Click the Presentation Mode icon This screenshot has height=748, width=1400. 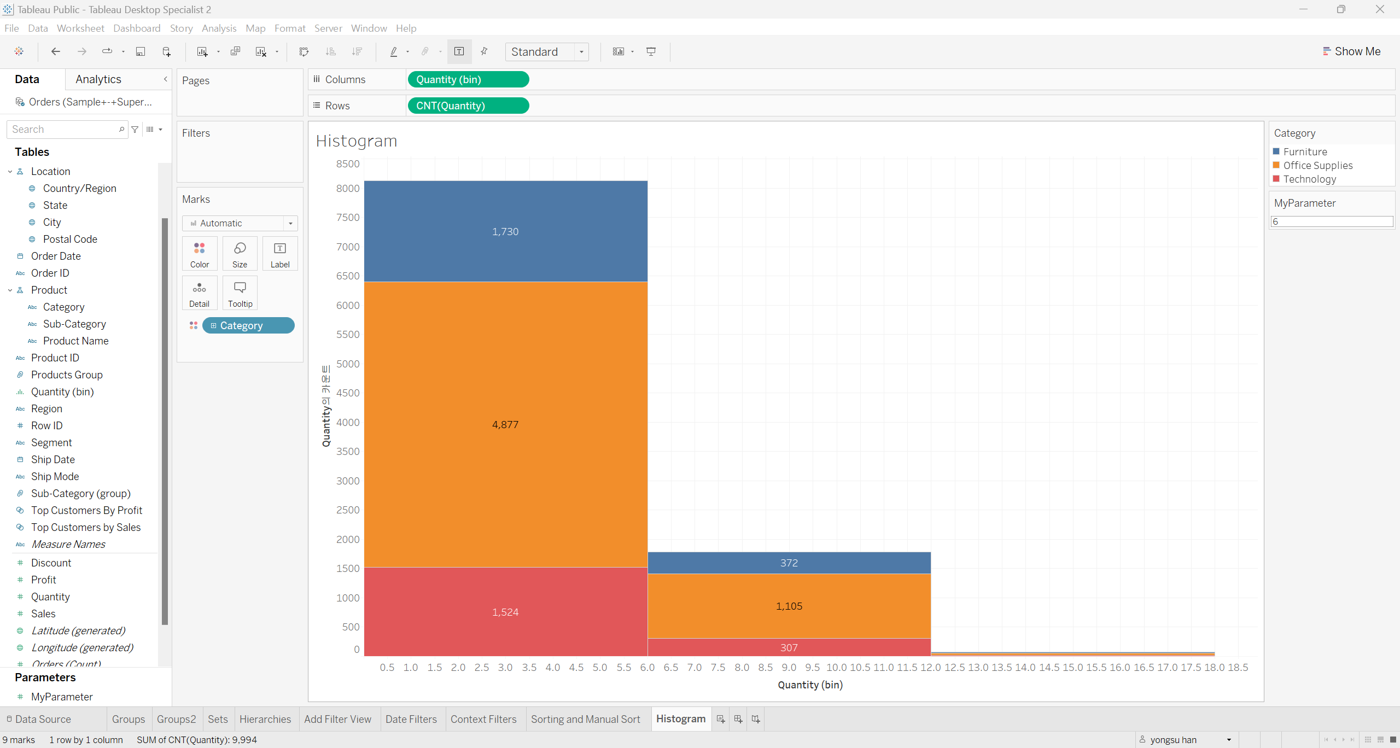coord(651,51)
